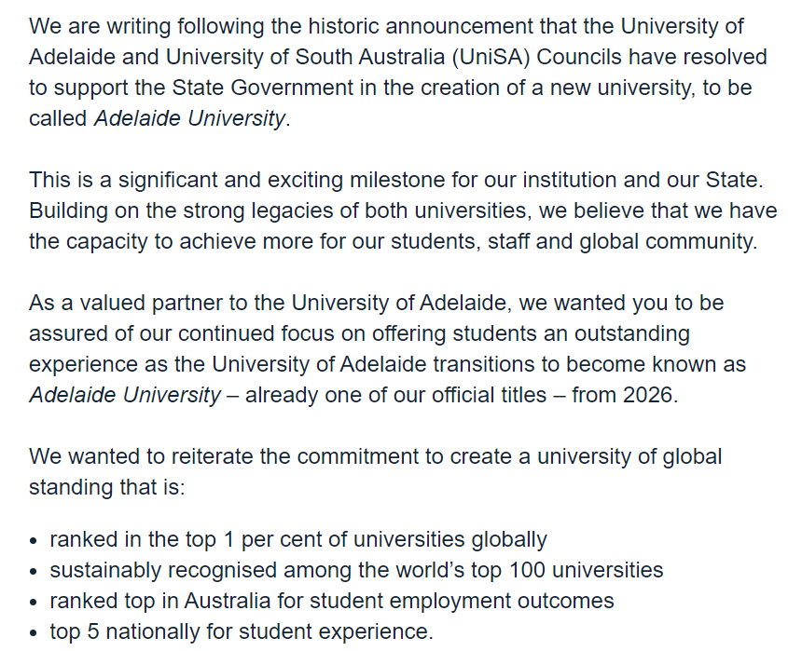Click the bullet "top 5 nationally for student experience"
The height and width of the screenshot is (651, 788).
pyautogui.click(x=241, y=631)
